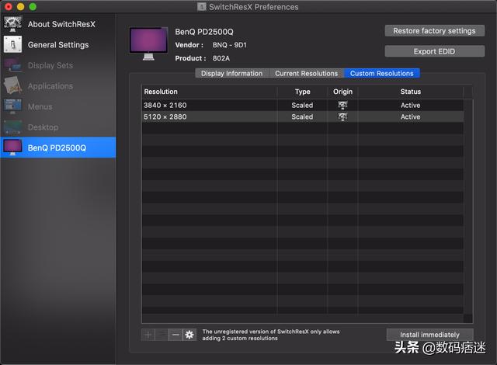Click product value 802A
Screen dimensions: 497x365
221,58
